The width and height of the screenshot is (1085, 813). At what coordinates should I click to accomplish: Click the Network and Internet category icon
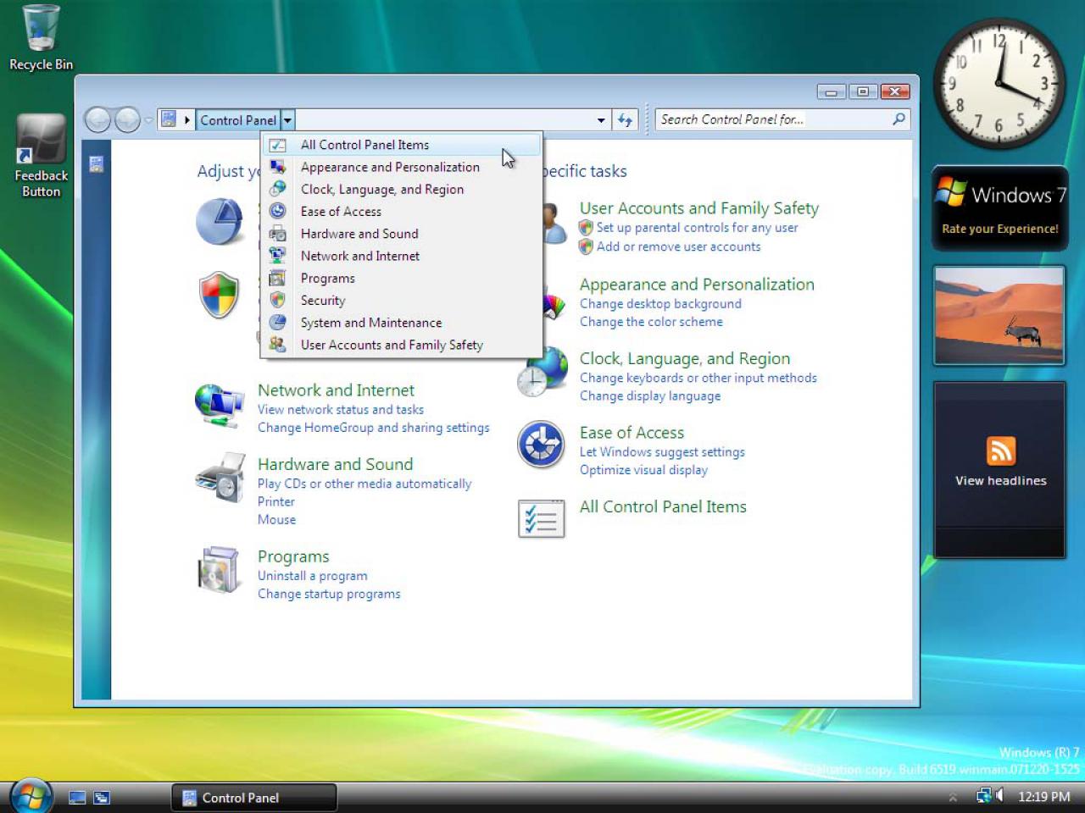pyautogui.click(x=219, y=405)
